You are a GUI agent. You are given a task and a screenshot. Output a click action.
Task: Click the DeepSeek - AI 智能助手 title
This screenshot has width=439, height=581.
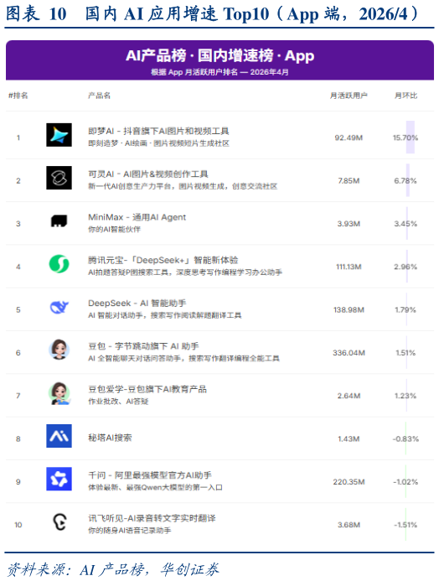click(x=137, y=303)
